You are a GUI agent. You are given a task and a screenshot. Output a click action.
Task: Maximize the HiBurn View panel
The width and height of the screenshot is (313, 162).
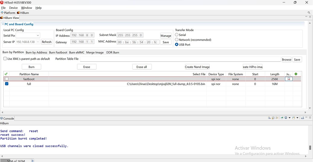[310, 17]
